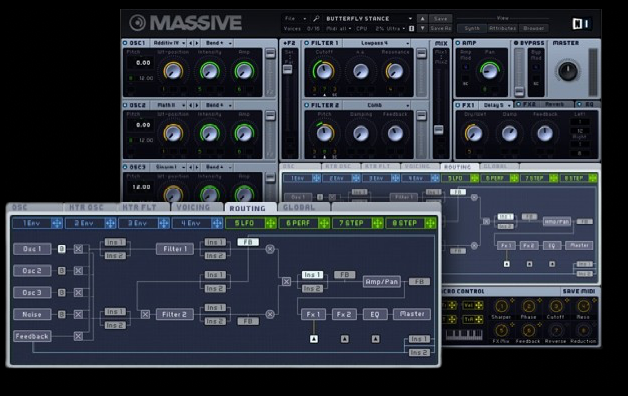Viewport: 628px width, 396px height.
Task: Toggle FX1 power button
Action: point(458,105)
